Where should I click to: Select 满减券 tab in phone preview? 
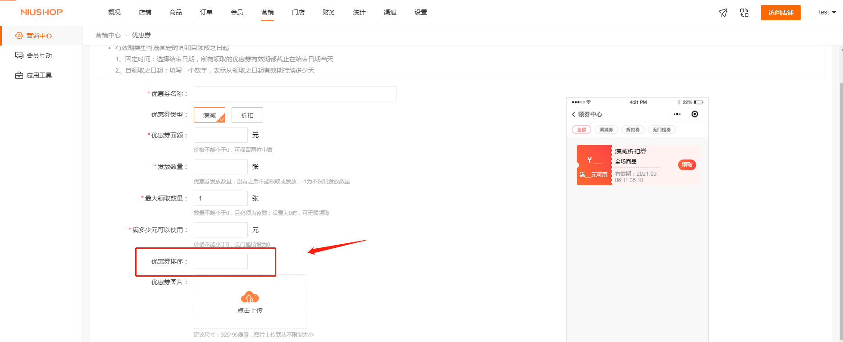606,130
